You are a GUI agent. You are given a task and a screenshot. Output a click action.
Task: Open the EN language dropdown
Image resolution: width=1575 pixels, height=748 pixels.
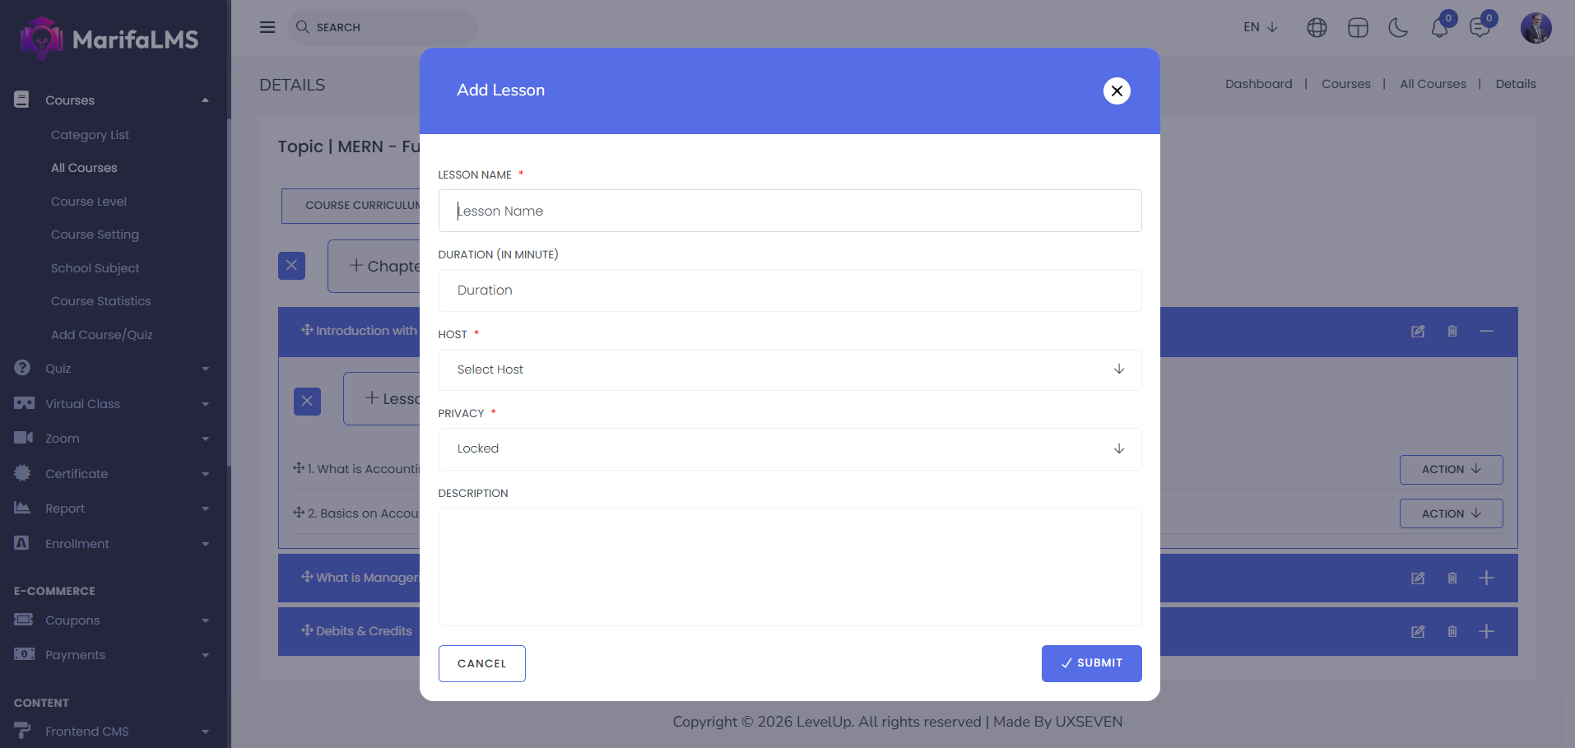pos(1260,27)
